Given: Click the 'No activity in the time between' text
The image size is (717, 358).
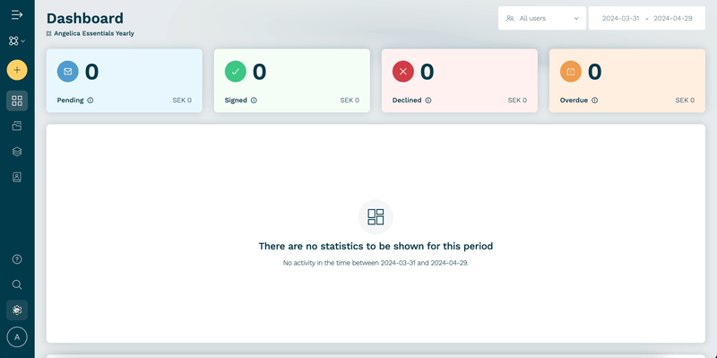Looking at the screenshot, I should (x=376, y=263).
